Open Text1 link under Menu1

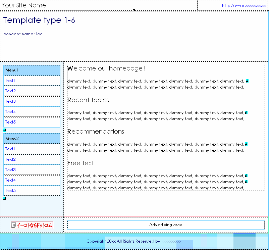coord(10,81)
